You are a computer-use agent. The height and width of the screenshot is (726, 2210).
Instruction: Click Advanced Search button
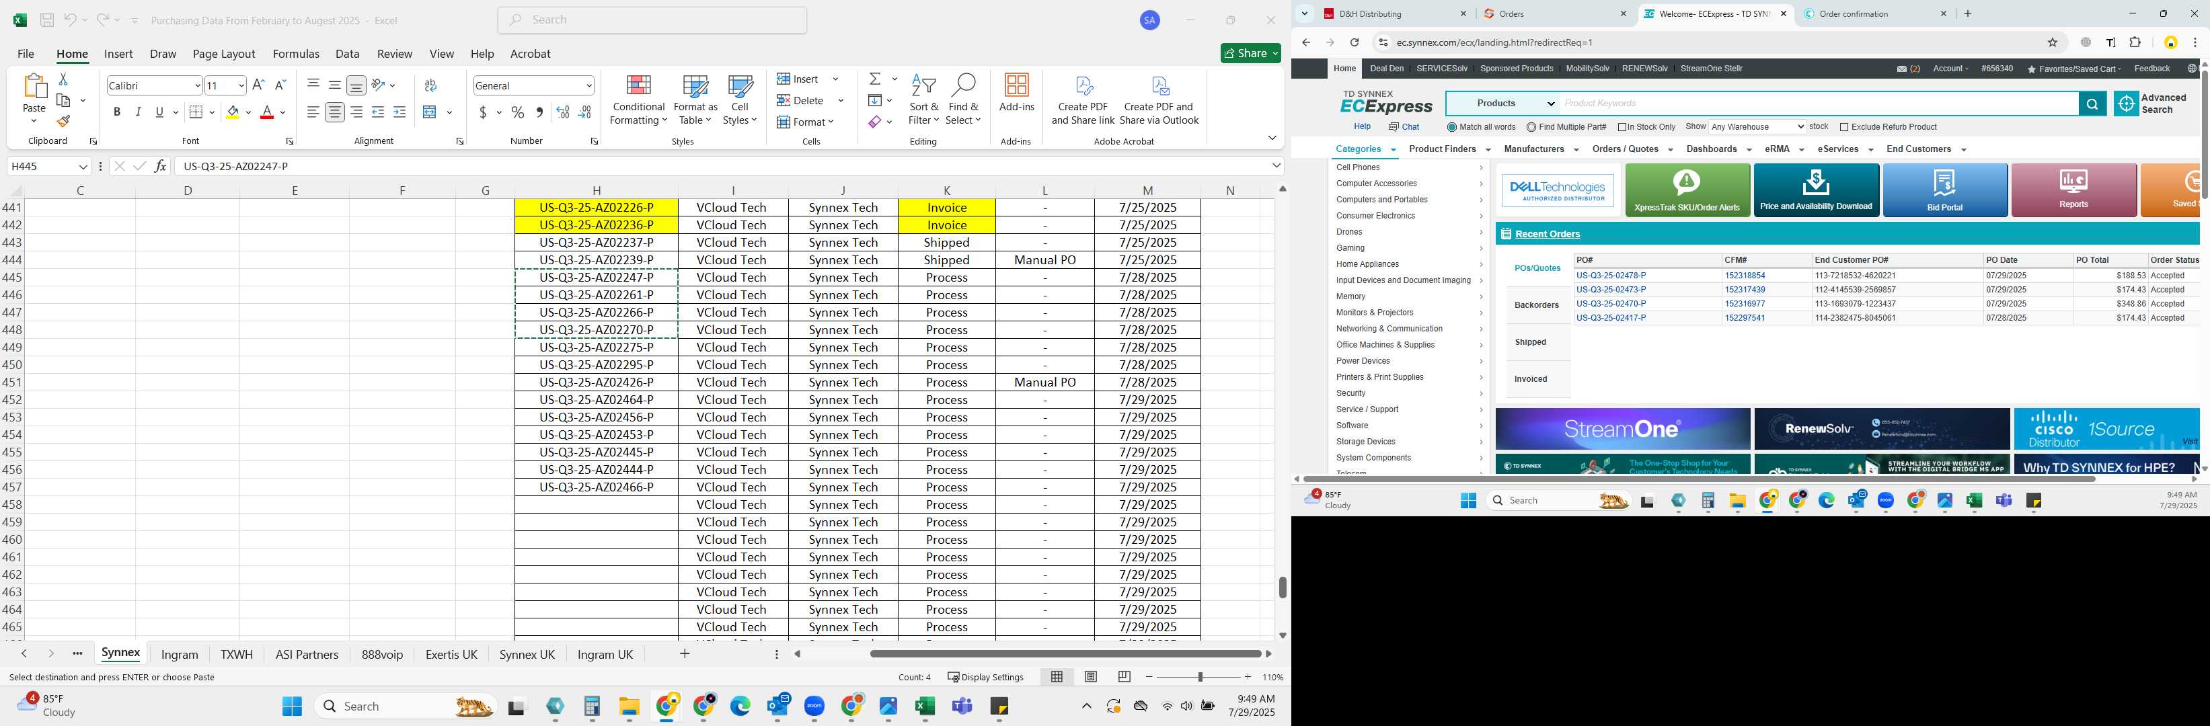2151,104
